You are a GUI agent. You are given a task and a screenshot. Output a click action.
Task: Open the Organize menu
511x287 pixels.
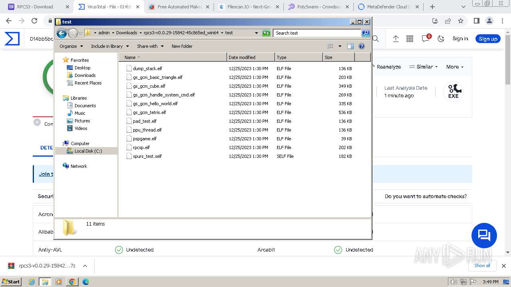[x=71, y=46]
